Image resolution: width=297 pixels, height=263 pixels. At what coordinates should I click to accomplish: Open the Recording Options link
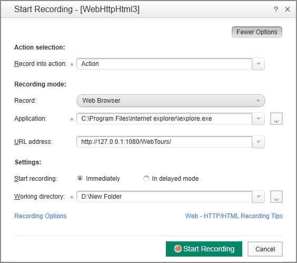click(x=41, y=216)
